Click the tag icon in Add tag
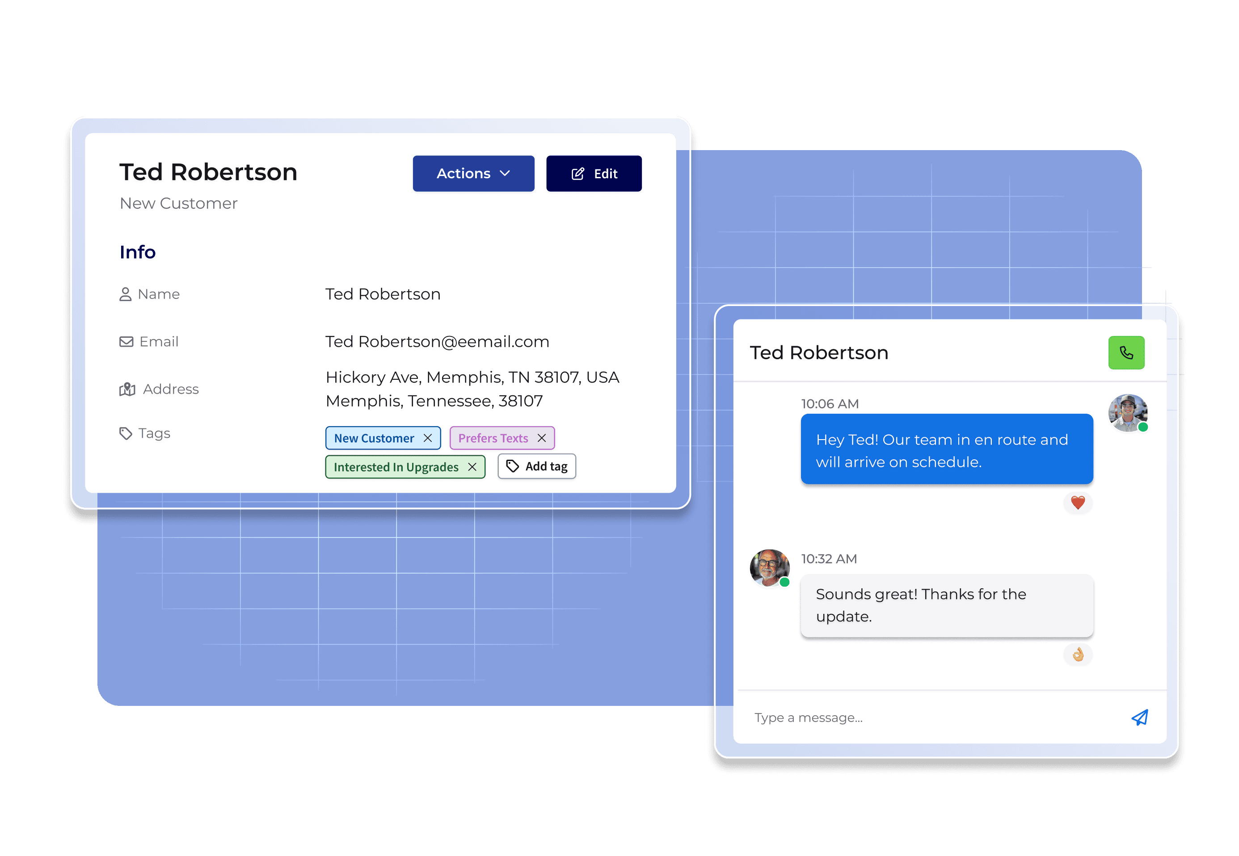This screenshot has height=856, width=1239. coord(512,466)
